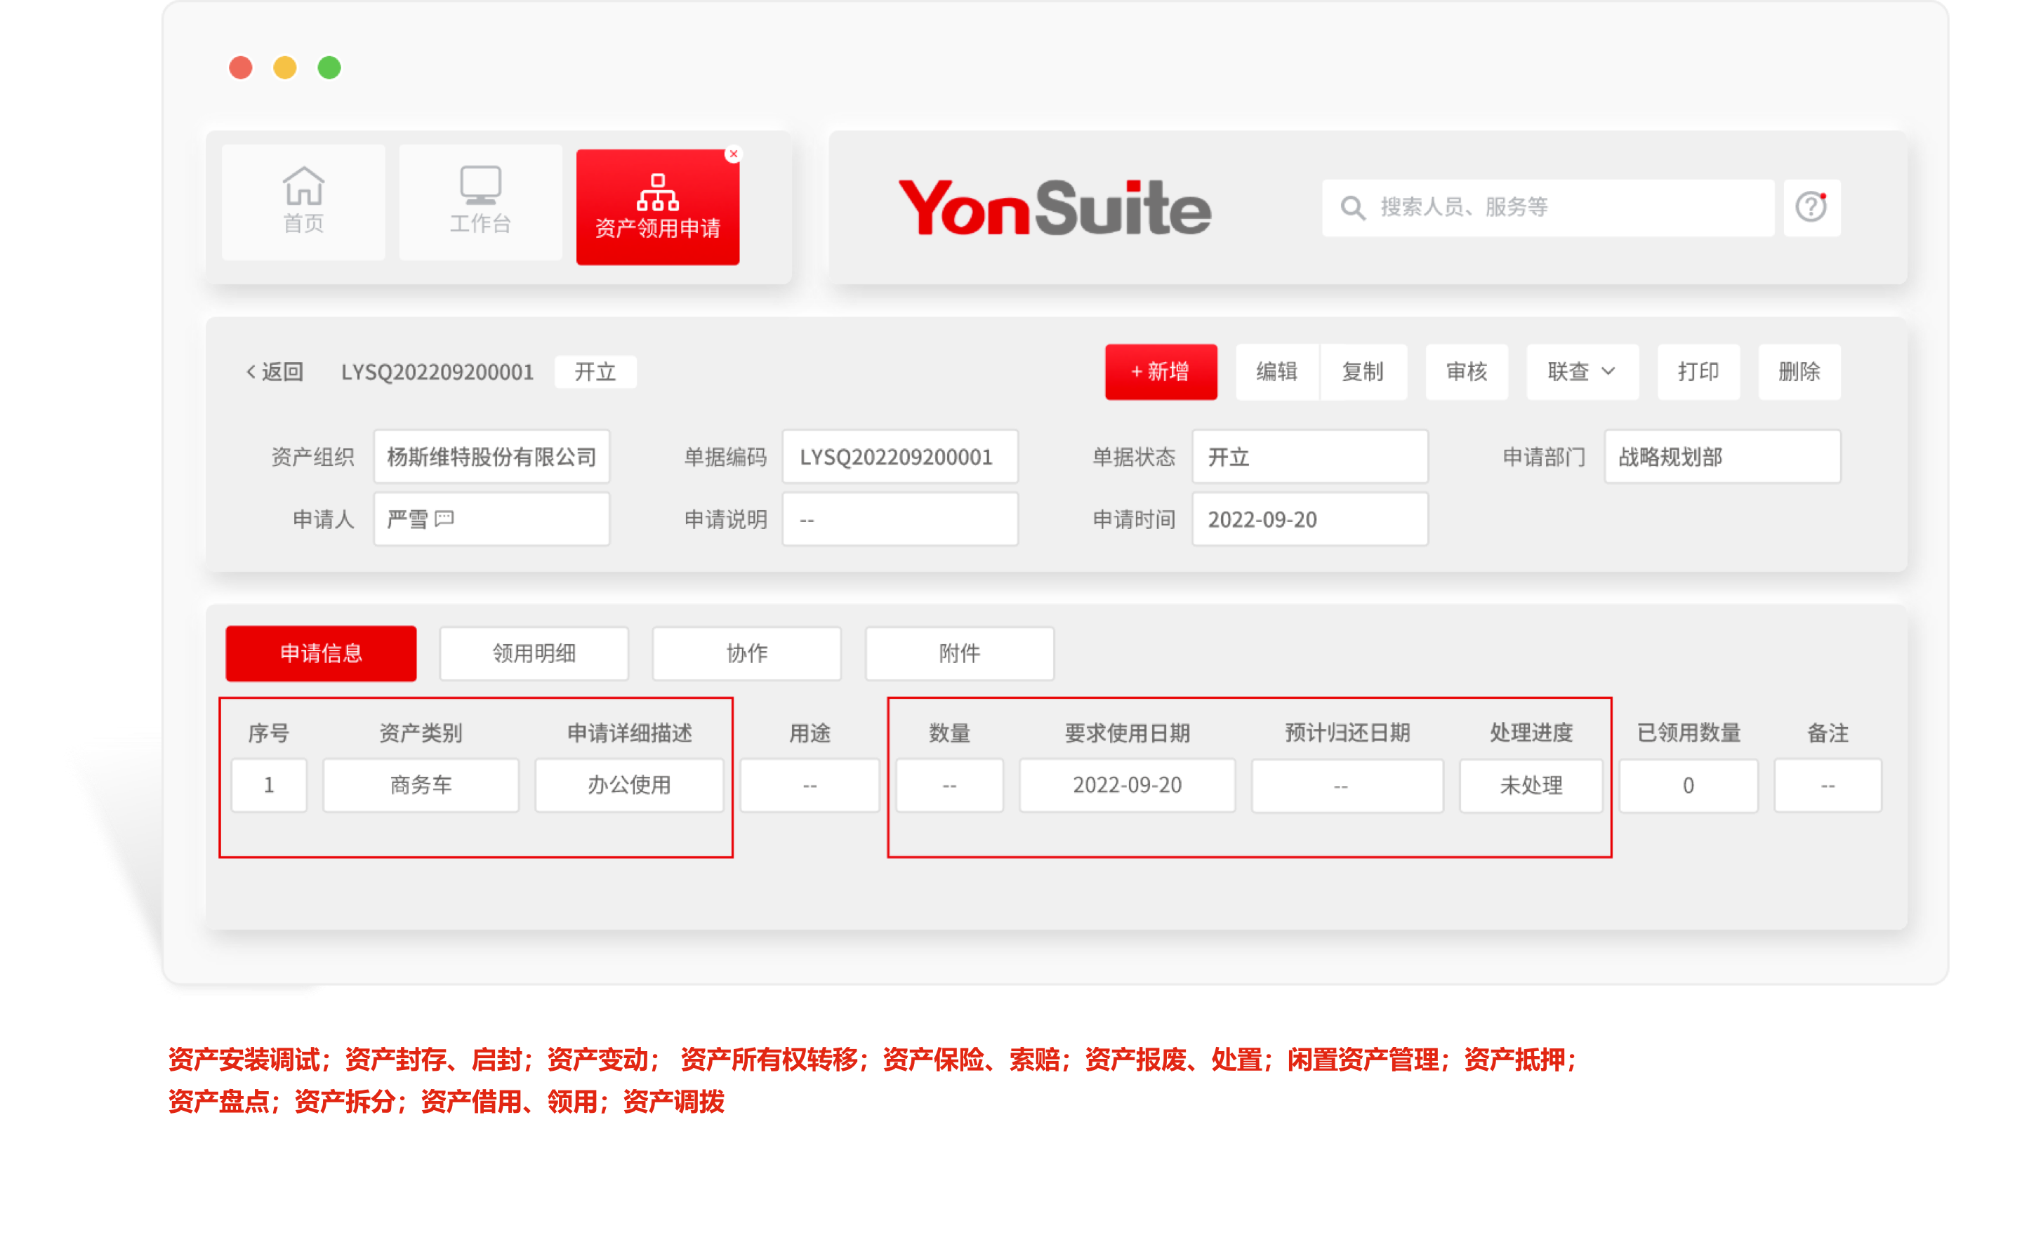This screenshot has width=2022, height=1249.
Task: Click the search magnifier icon
Action: click(x=1353, y=207)
